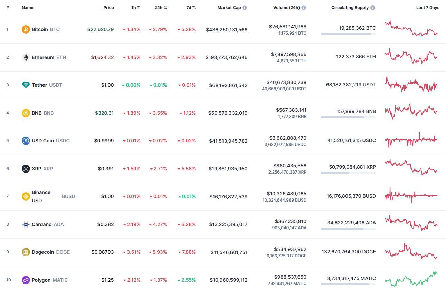Open Polygon's green 7-day sparkline chart
The image size is (446, 297).
(x=411, y=279)
